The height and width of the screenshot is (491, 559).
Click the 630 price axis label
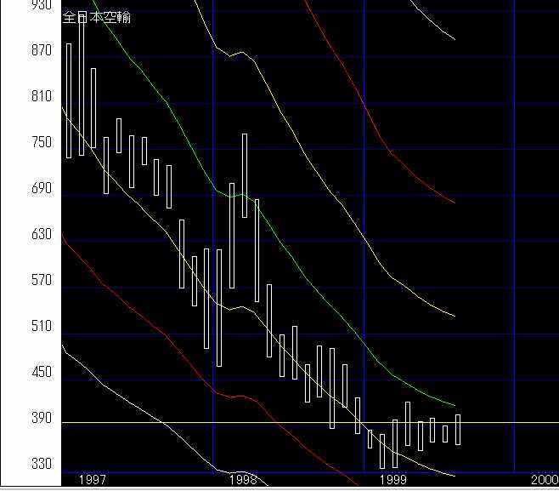[40, 235]
